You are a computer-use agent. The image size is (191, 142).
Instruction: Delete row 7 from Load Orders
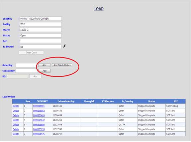tap(16, 134)
